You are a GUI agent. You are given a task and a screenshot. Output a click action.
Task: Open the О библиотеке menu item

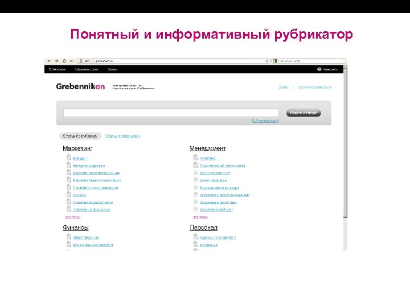[57, 69]
